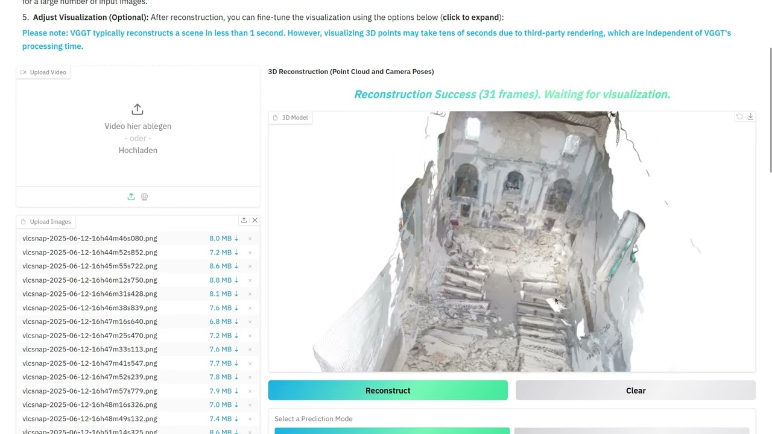This screenshot has height=434, width=772.
Task: Click file name vlcsnap-2025-06-12-16h47m52s239.png
Action: pyautogui.click(x=90, y=377)
